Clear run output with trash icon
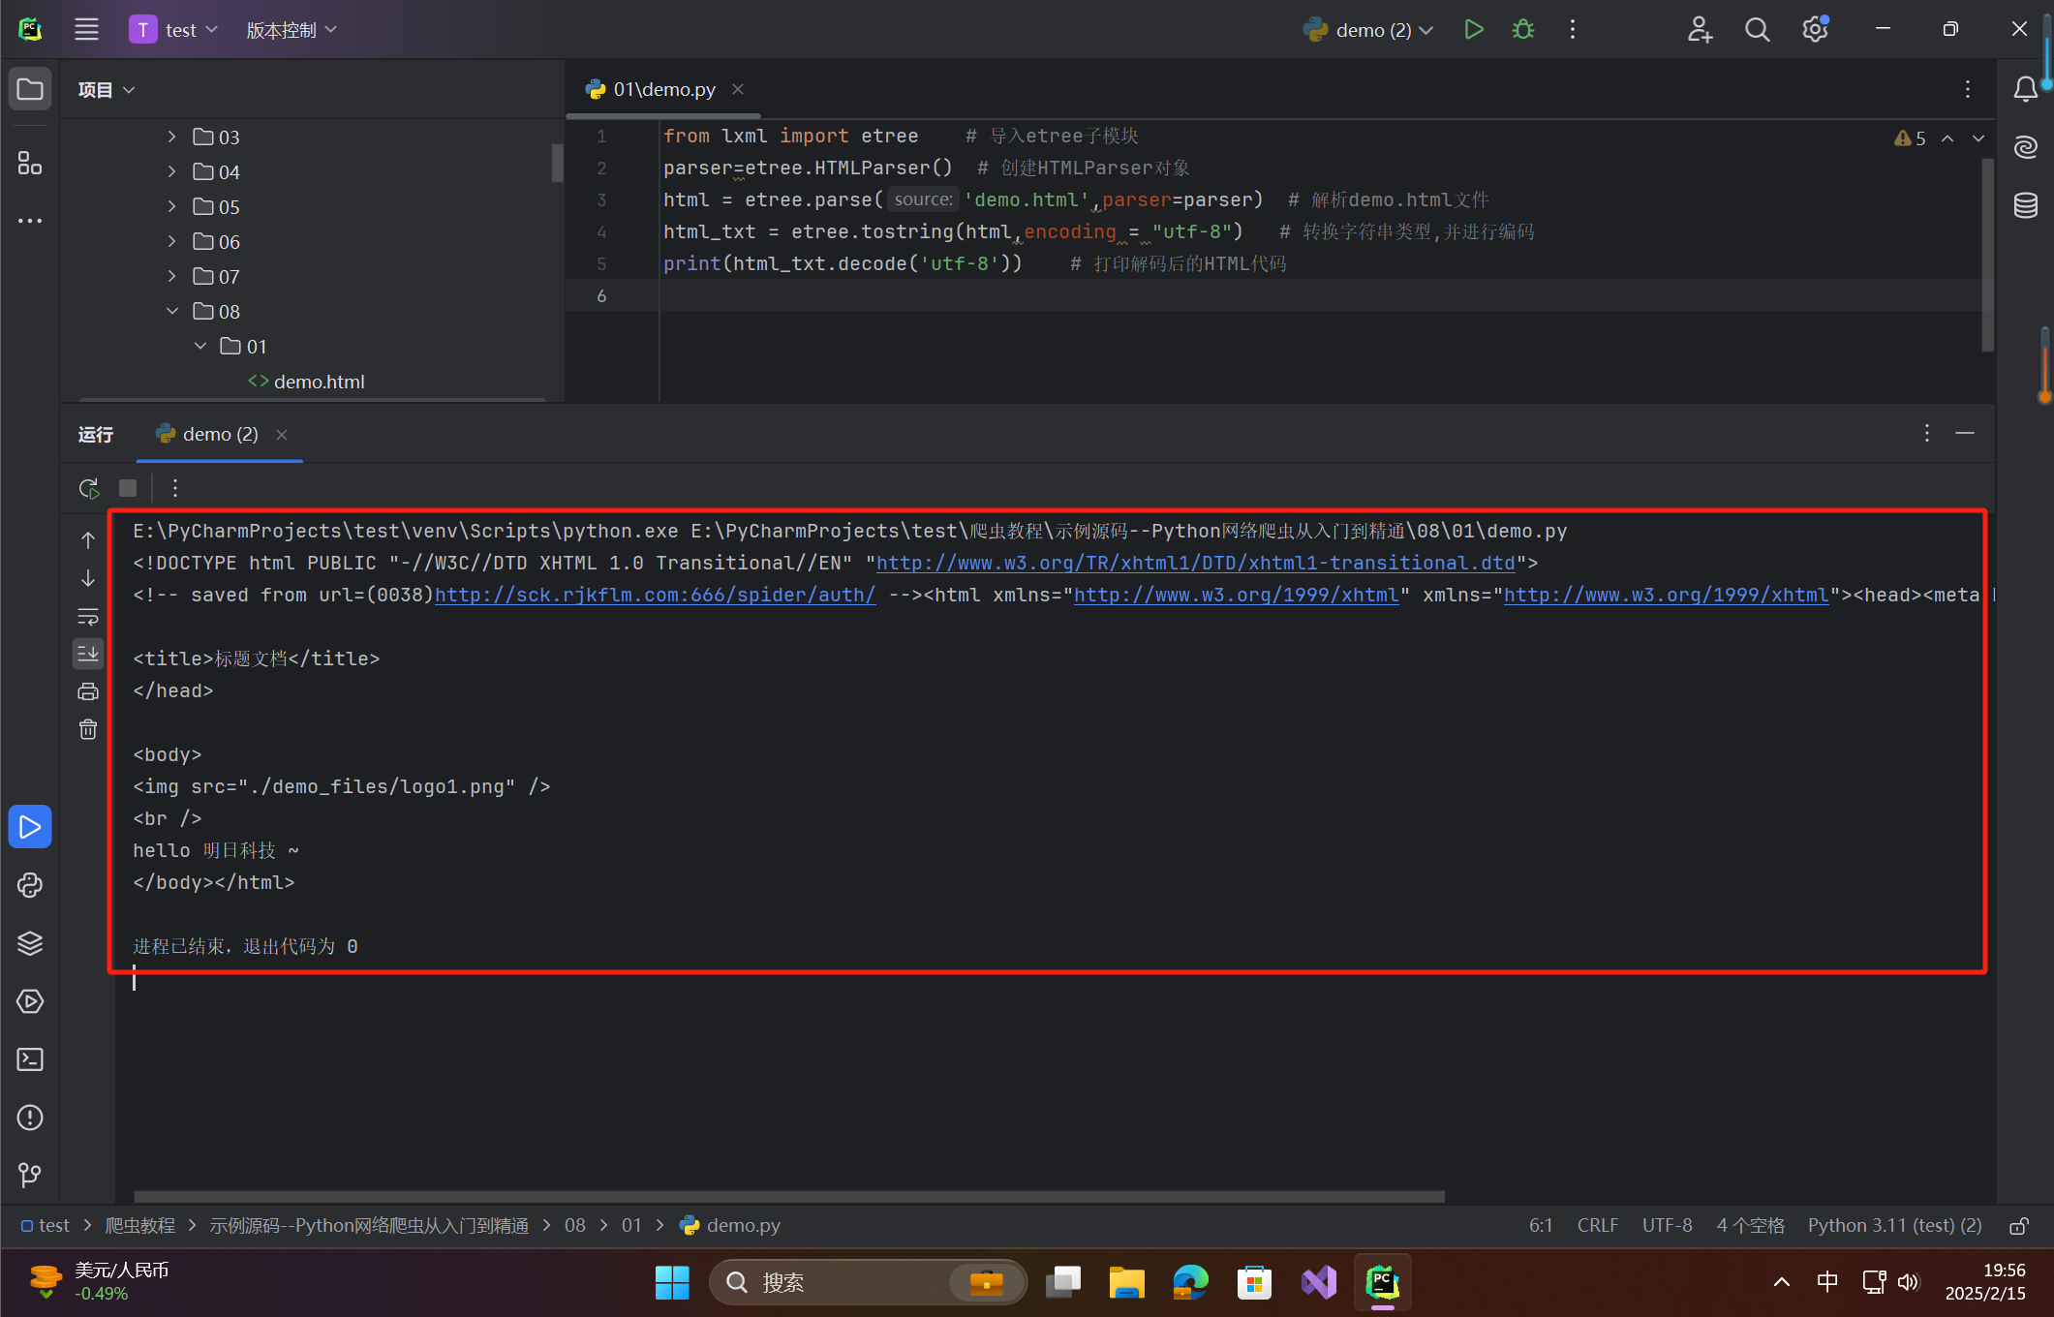The height and width of the screenshot is (1317, 2054). coord(88,729)
